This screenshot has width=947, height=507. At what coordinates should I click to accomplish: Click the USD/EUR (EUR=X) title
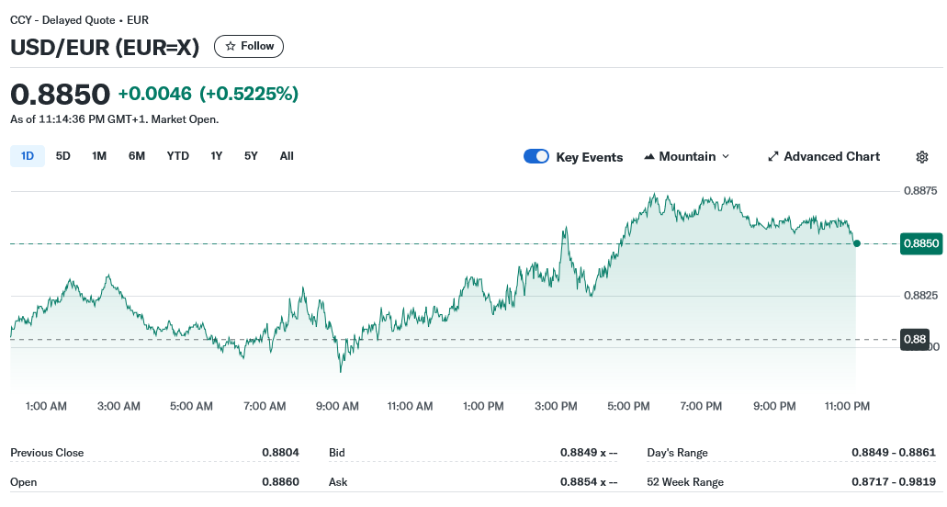coord(105,47)
